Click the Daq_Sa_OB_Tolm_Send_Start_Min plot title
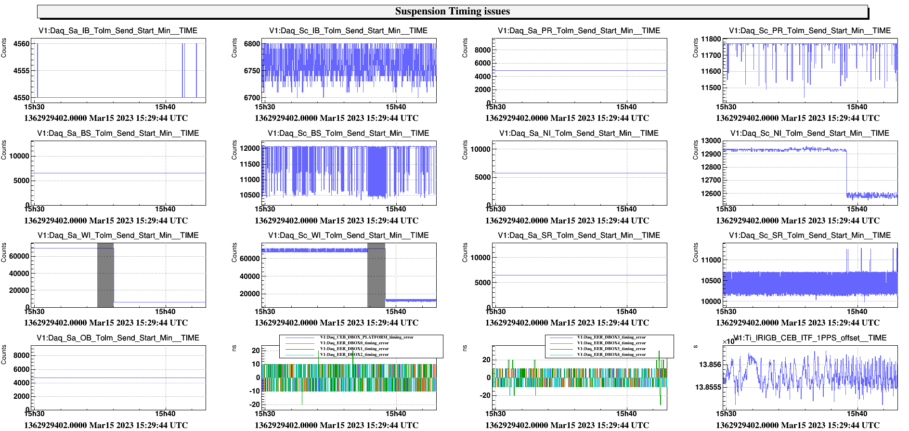 [118, 338]
